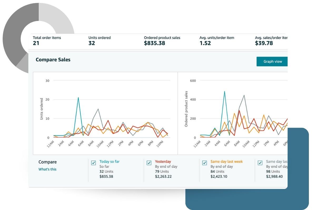Click the gray peak in Ordered product sales chart
The height and width of the screenshot is (210, 316).
coord(244,95)
